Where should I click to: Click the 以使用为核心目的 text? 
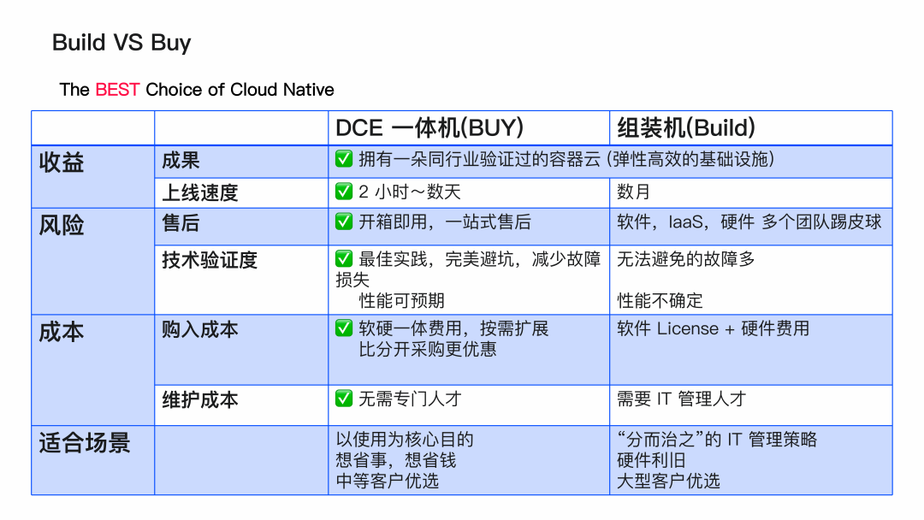point(405,440)
